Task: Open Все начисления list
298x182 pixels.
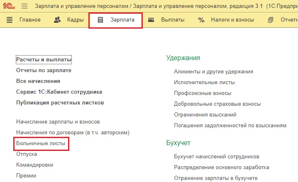Action: (x=38, y=81)
